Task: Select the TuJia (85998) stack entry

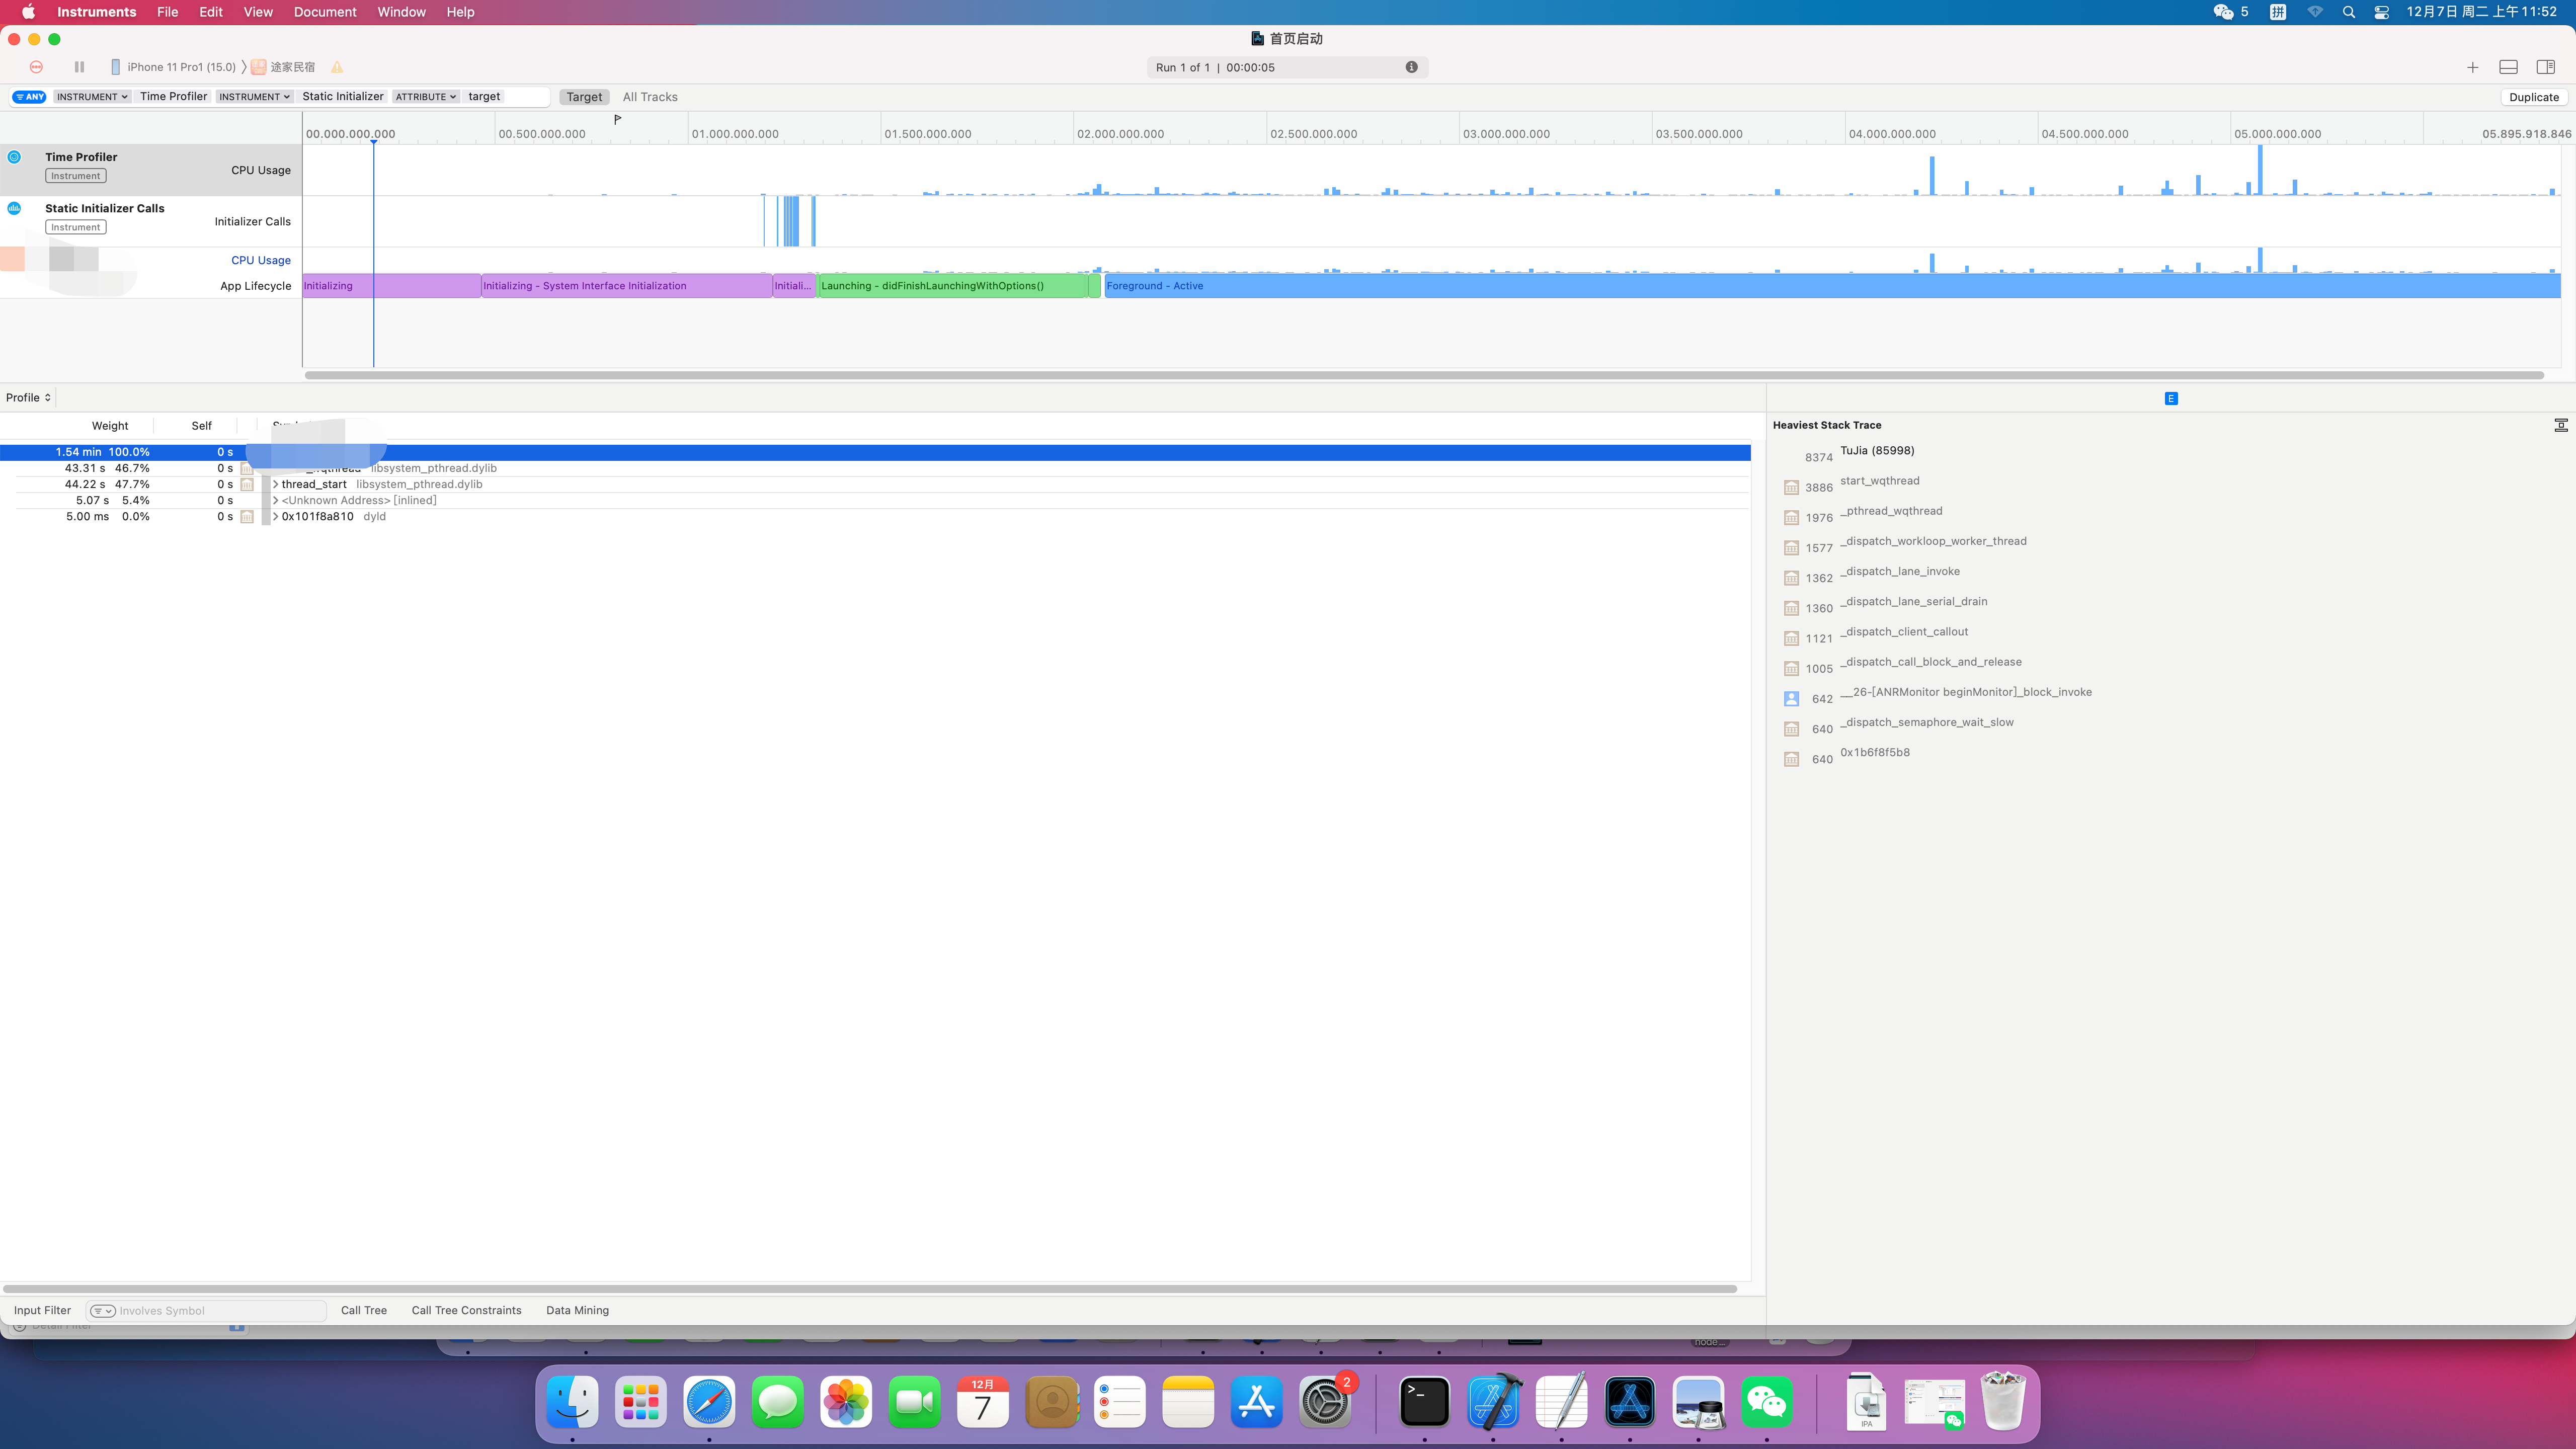Action: (x=1877, y=451)
